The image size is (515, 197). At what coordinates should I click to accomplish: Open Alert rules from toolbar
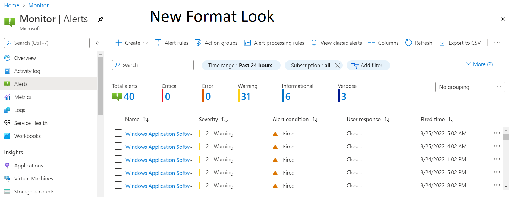point(171,43)
